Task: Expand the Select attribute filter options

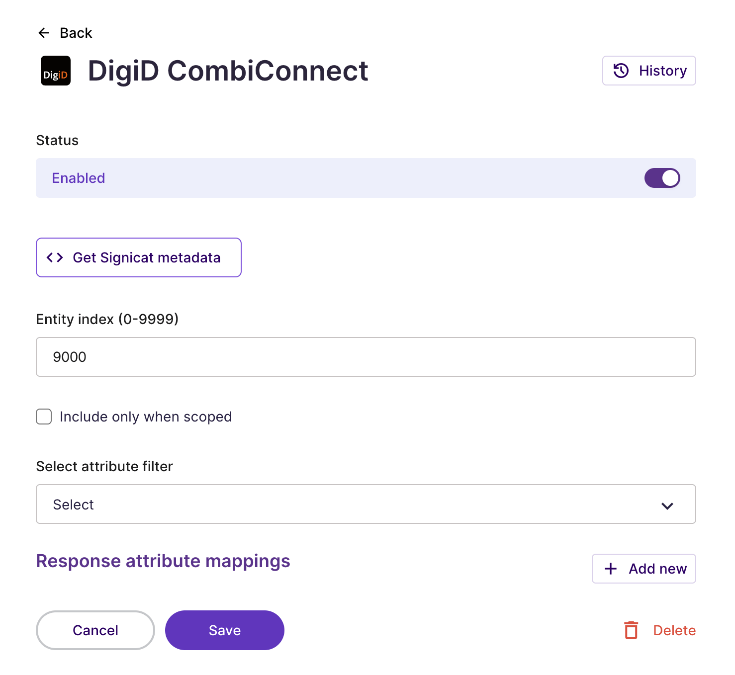Action: [x=366, y=504]
